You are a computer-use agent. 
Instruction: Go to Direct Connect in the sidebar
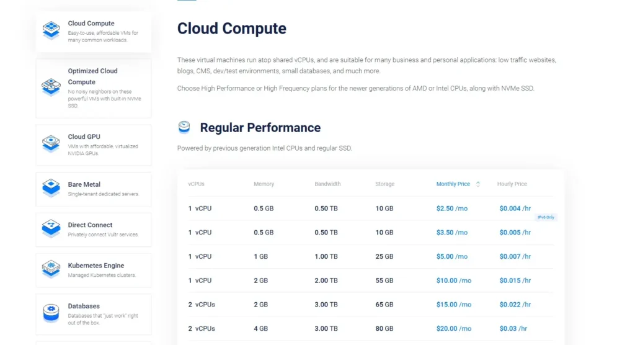pyautogui.click(x=94, y=230)
